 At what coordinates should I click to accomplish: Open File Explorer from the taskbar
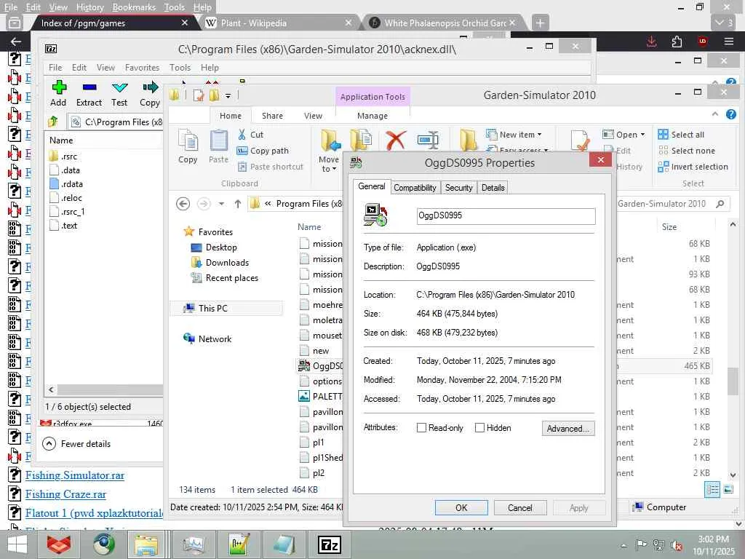(146, 544)
